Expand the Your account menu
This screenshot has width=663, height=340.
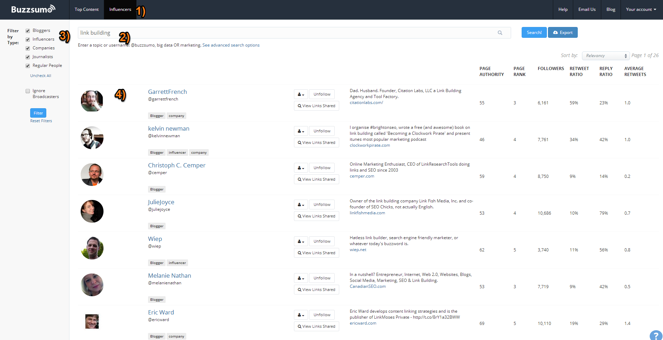(641, 9)
